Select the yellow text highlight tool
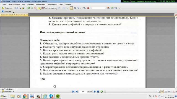This screenshot has height=99, width=177. [39, 8]
